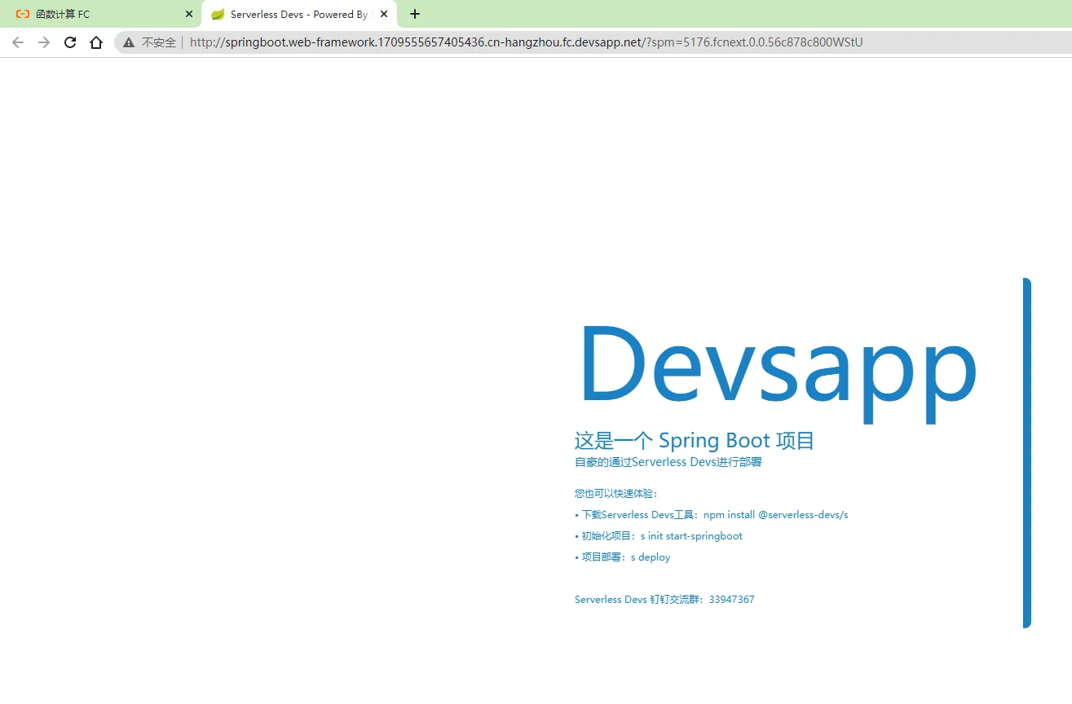Viewport: 1072px width, 704px height.
Task: Click the 项目部署: s deploy line
Action: [x=623, y=557]
